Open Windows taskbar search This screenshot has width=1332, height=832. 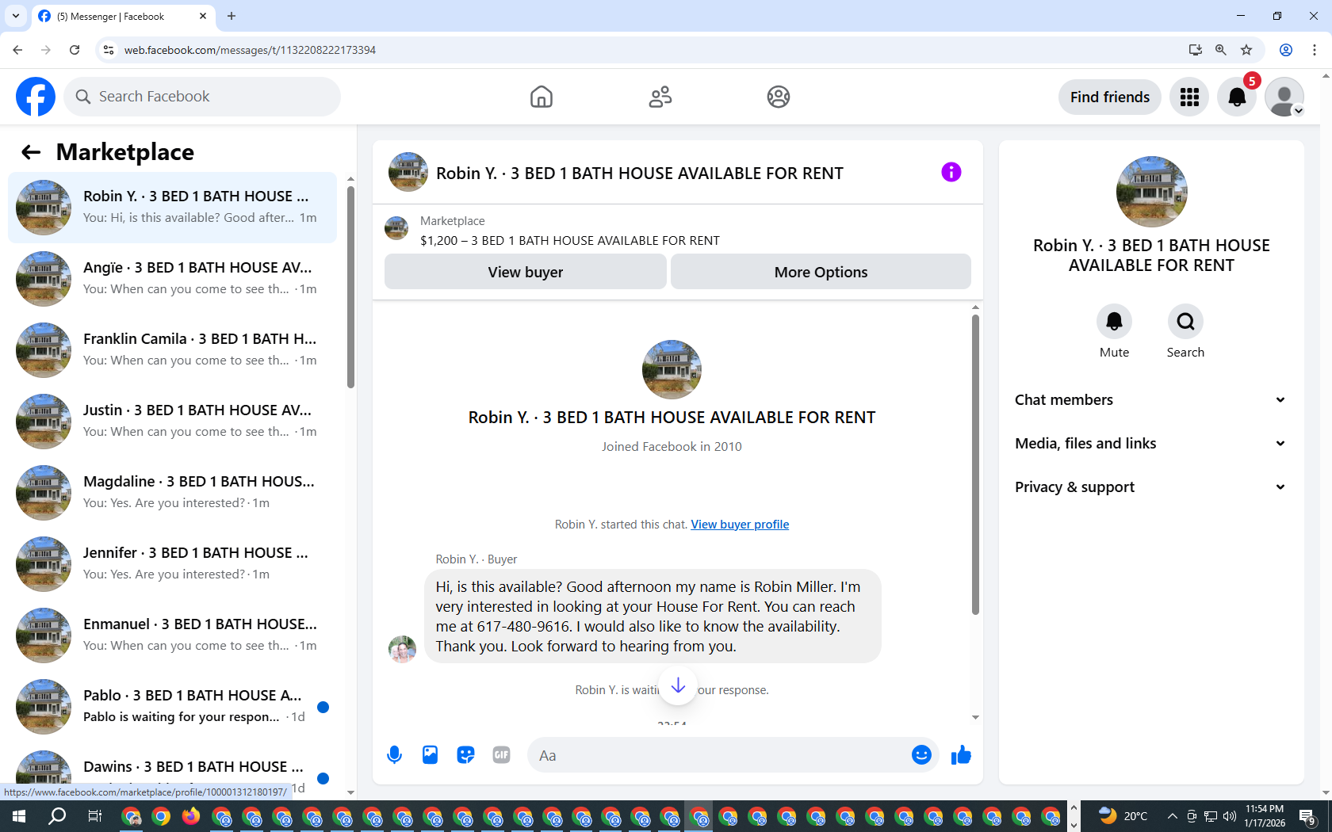[x=57, y=816]
